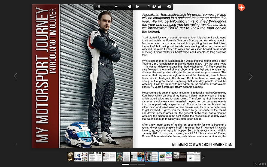Click 'Introducing Tim Glover' subtitle
Image resolution: width=267 pixels, height=167 pixels.
[53, 41]
